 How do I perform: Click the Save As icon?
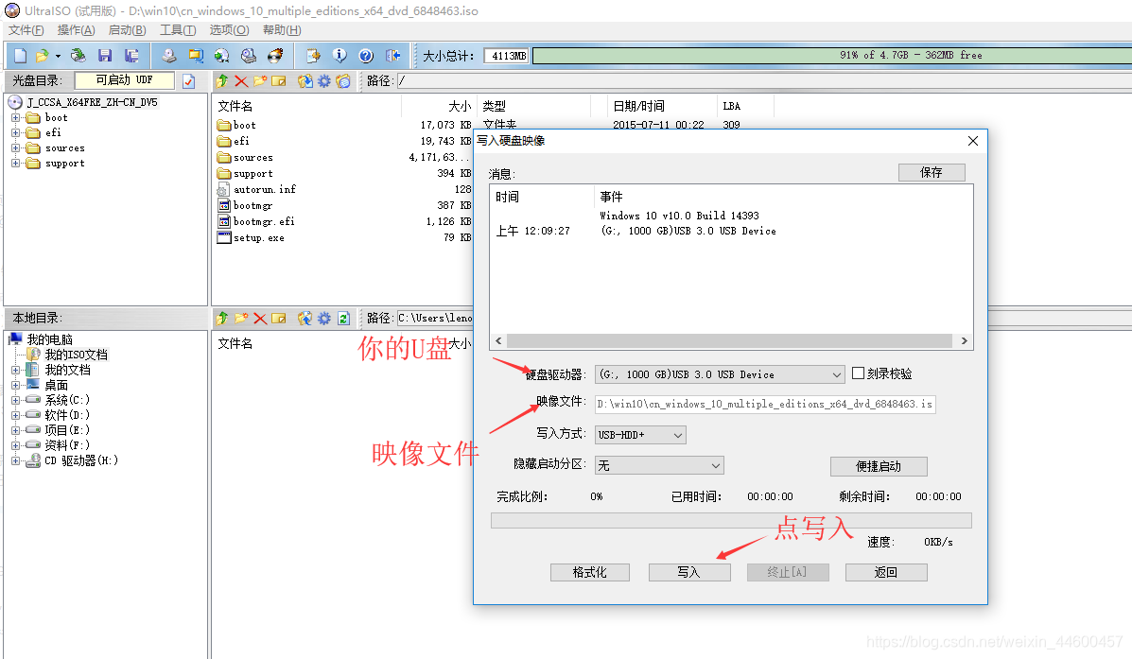[x=132, y=56]
